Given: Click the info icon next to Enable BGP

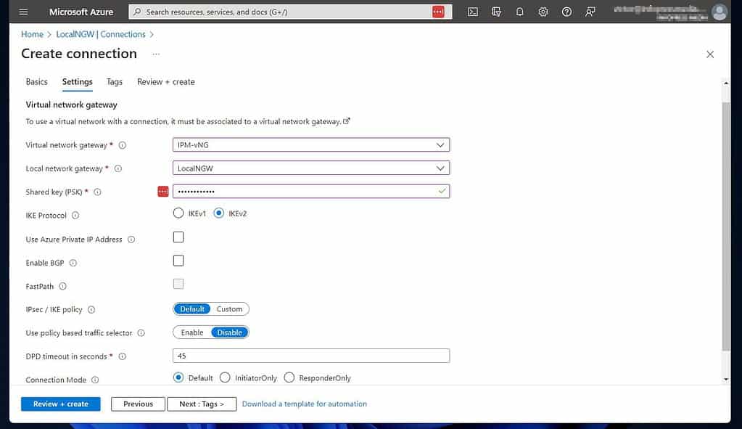Looking at the screenshot, I should pos(73,263).
